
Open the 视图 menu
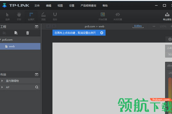click(x=60, y=5)
